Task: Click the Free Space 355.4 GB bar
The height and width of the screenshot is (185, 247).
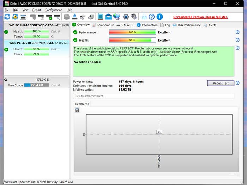Action: 37,85
